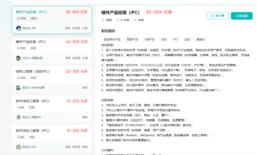Select the 智能硬件产品 tag
Screen dimensions: 257x155
coord(112,39)
